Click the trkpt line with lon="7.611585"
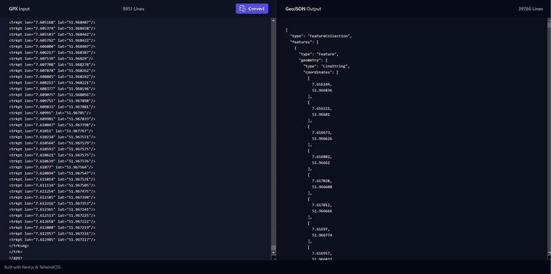551x274 pixels. [x=52, y=198]
